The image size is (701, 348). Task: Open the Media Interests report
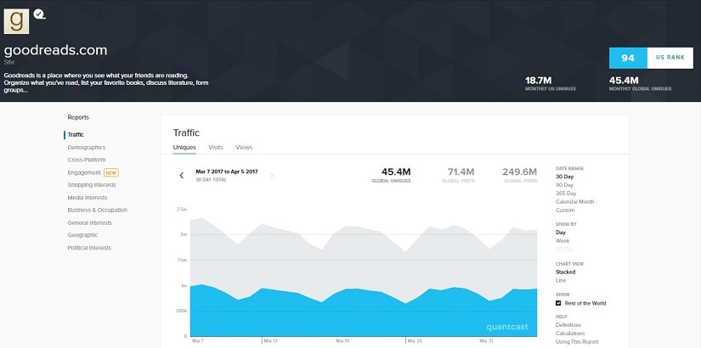point(88,198)
